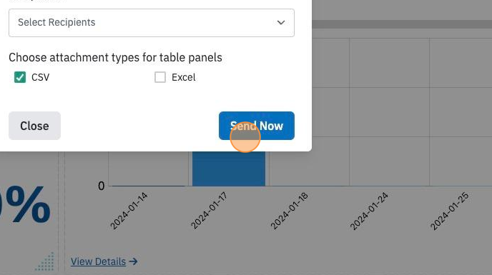Click the 2024-01-14 axis date label
492x275 pixels.
pos(129,211)
